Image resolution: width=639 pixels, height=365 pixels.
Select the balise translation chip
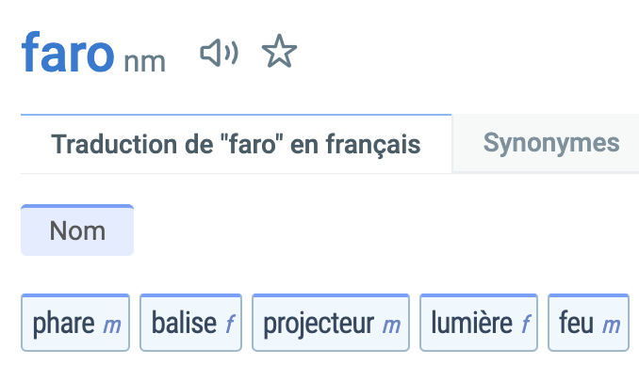click(x=190, y=323)
